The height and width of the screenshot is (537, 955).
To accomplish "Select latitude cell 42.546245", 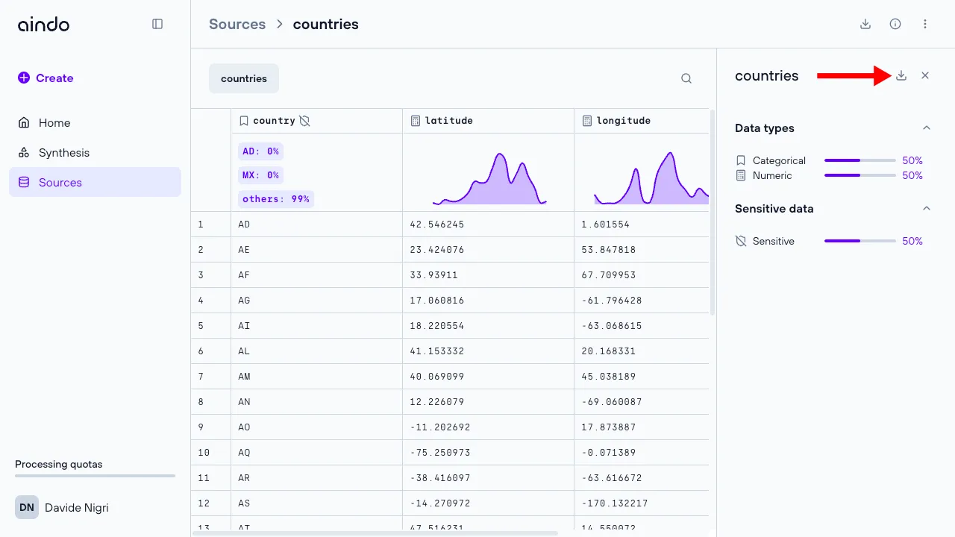I will point(488,224).
